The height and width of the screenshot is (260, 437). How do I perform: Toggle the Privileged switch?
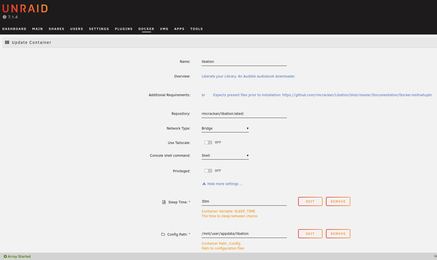click(208, 171)
